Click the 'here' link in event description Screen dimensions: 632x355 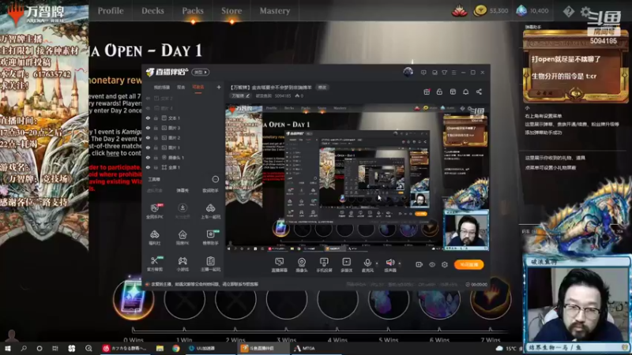click(x=112, y=153)
